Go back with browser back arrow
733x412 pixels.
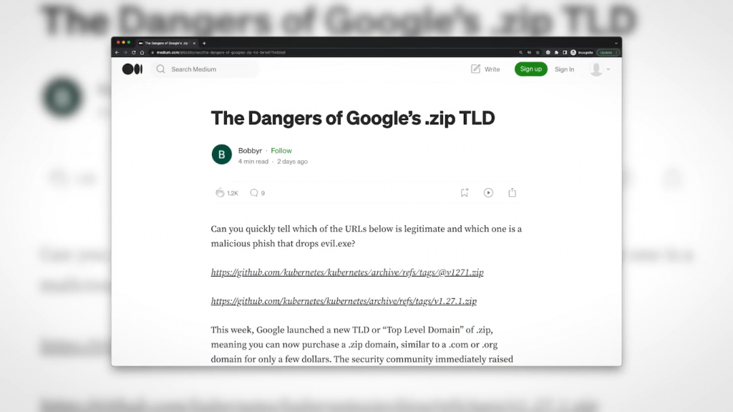click(x=117, y=52)
